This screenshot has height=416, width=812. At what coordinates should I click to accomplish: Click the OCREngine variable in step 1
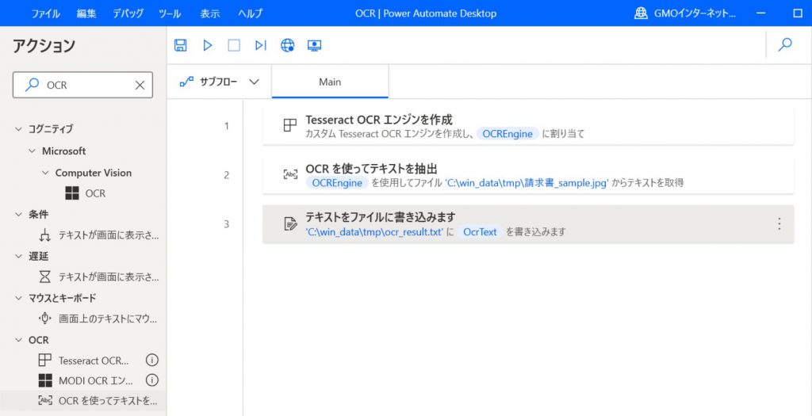pos(507,134)
